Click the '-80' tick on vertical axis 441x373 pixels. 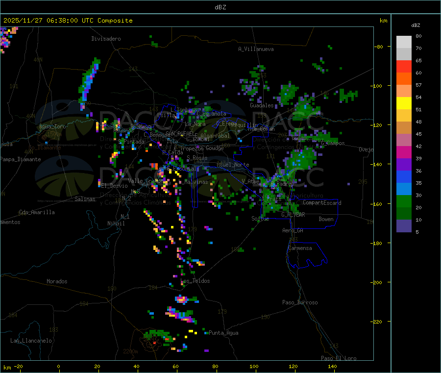click(379, 47)
